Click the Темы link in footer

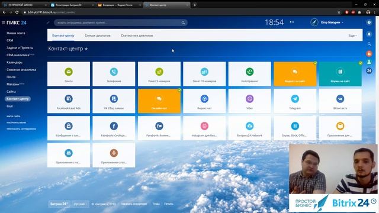pyautogui.click(x=156, y=204)
